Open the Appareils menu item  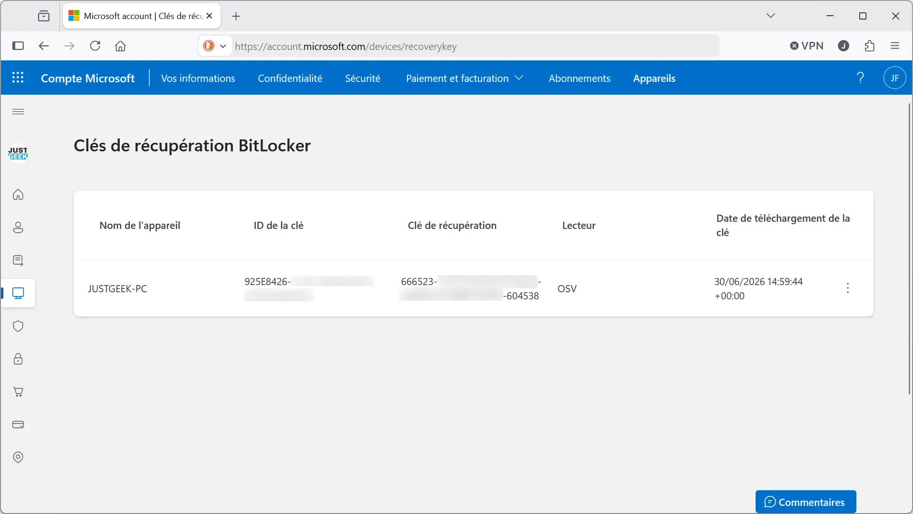(654, 78)
